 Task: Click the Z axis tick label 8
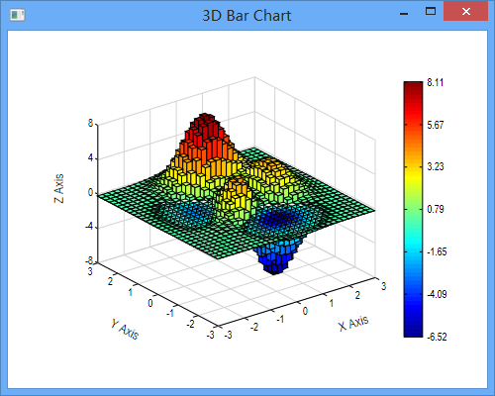(x=90, y=124)
